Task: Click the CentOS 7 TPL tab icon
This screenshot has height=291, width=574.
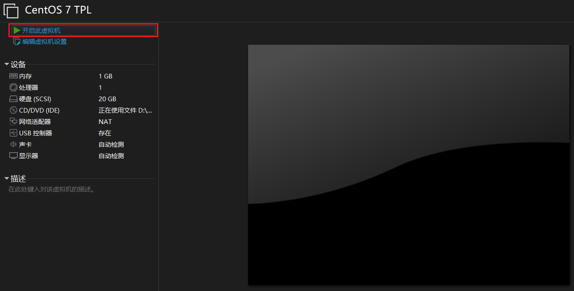Action: point(11,11)
